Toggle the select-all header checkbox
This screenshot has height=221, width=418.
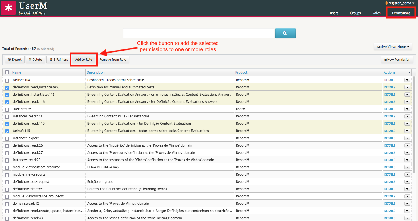[x=7, y=72]
